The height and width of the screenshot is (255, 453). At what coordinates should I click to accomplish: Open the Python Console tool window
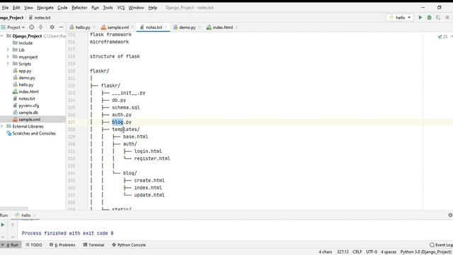click(129, 245)
